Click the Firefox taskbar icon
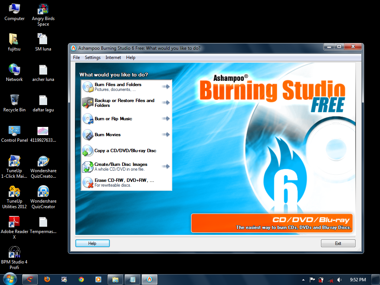 47,279
